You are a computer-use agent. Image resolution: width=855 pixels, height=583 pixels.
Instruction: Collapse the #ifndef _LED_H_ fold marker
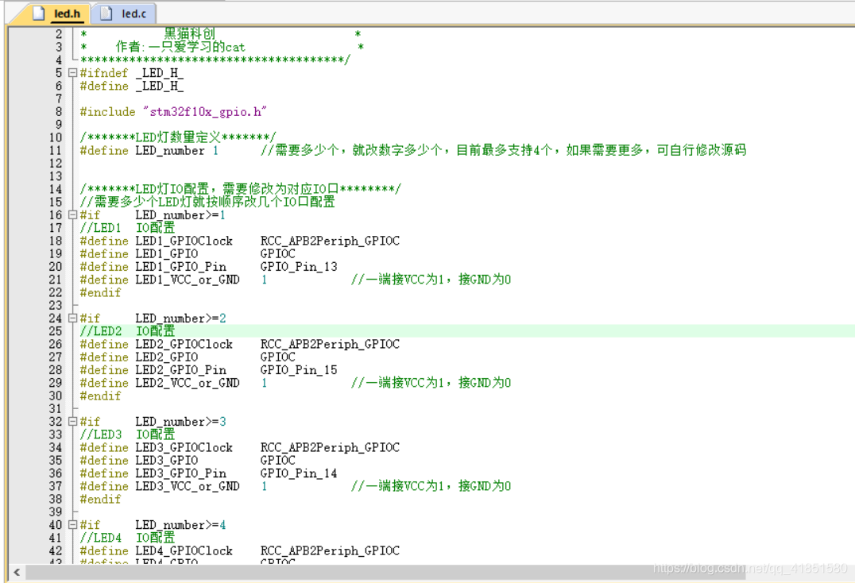72,72
